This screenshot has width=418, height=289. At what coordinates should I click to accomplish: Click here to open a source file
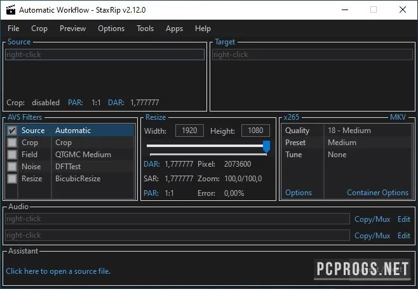tap(58, 271)
